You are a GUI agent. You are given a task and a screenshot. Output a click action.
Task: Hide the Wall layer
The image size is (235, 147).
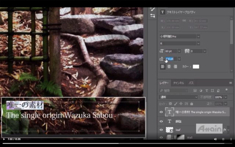[x=161, y=137]
